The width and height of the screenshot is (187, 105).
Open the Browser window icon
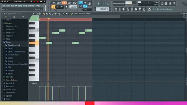coord(128,9)
